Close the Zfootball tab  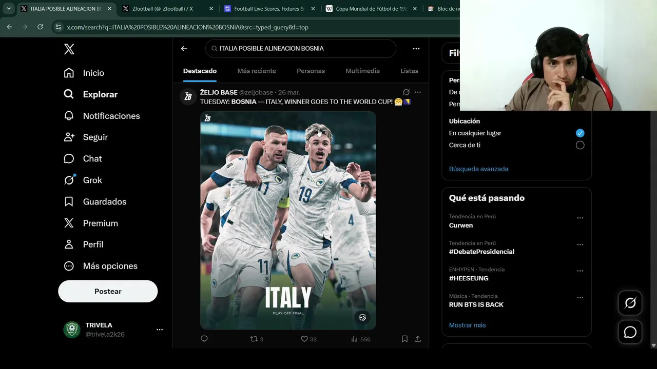(211, 9)
